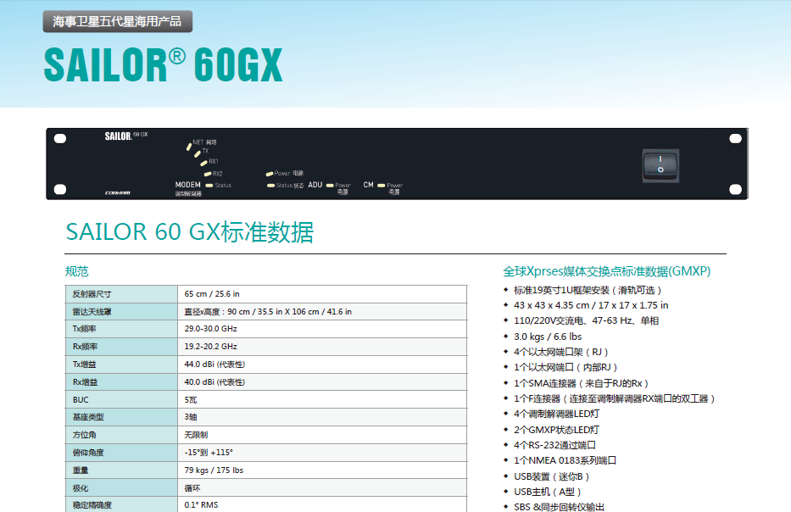Select the value '3轴'

pyautogui.click(x=191, y=417)
